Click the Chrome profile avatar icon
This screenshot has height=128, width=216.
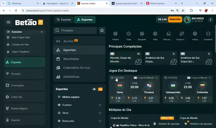206,10
